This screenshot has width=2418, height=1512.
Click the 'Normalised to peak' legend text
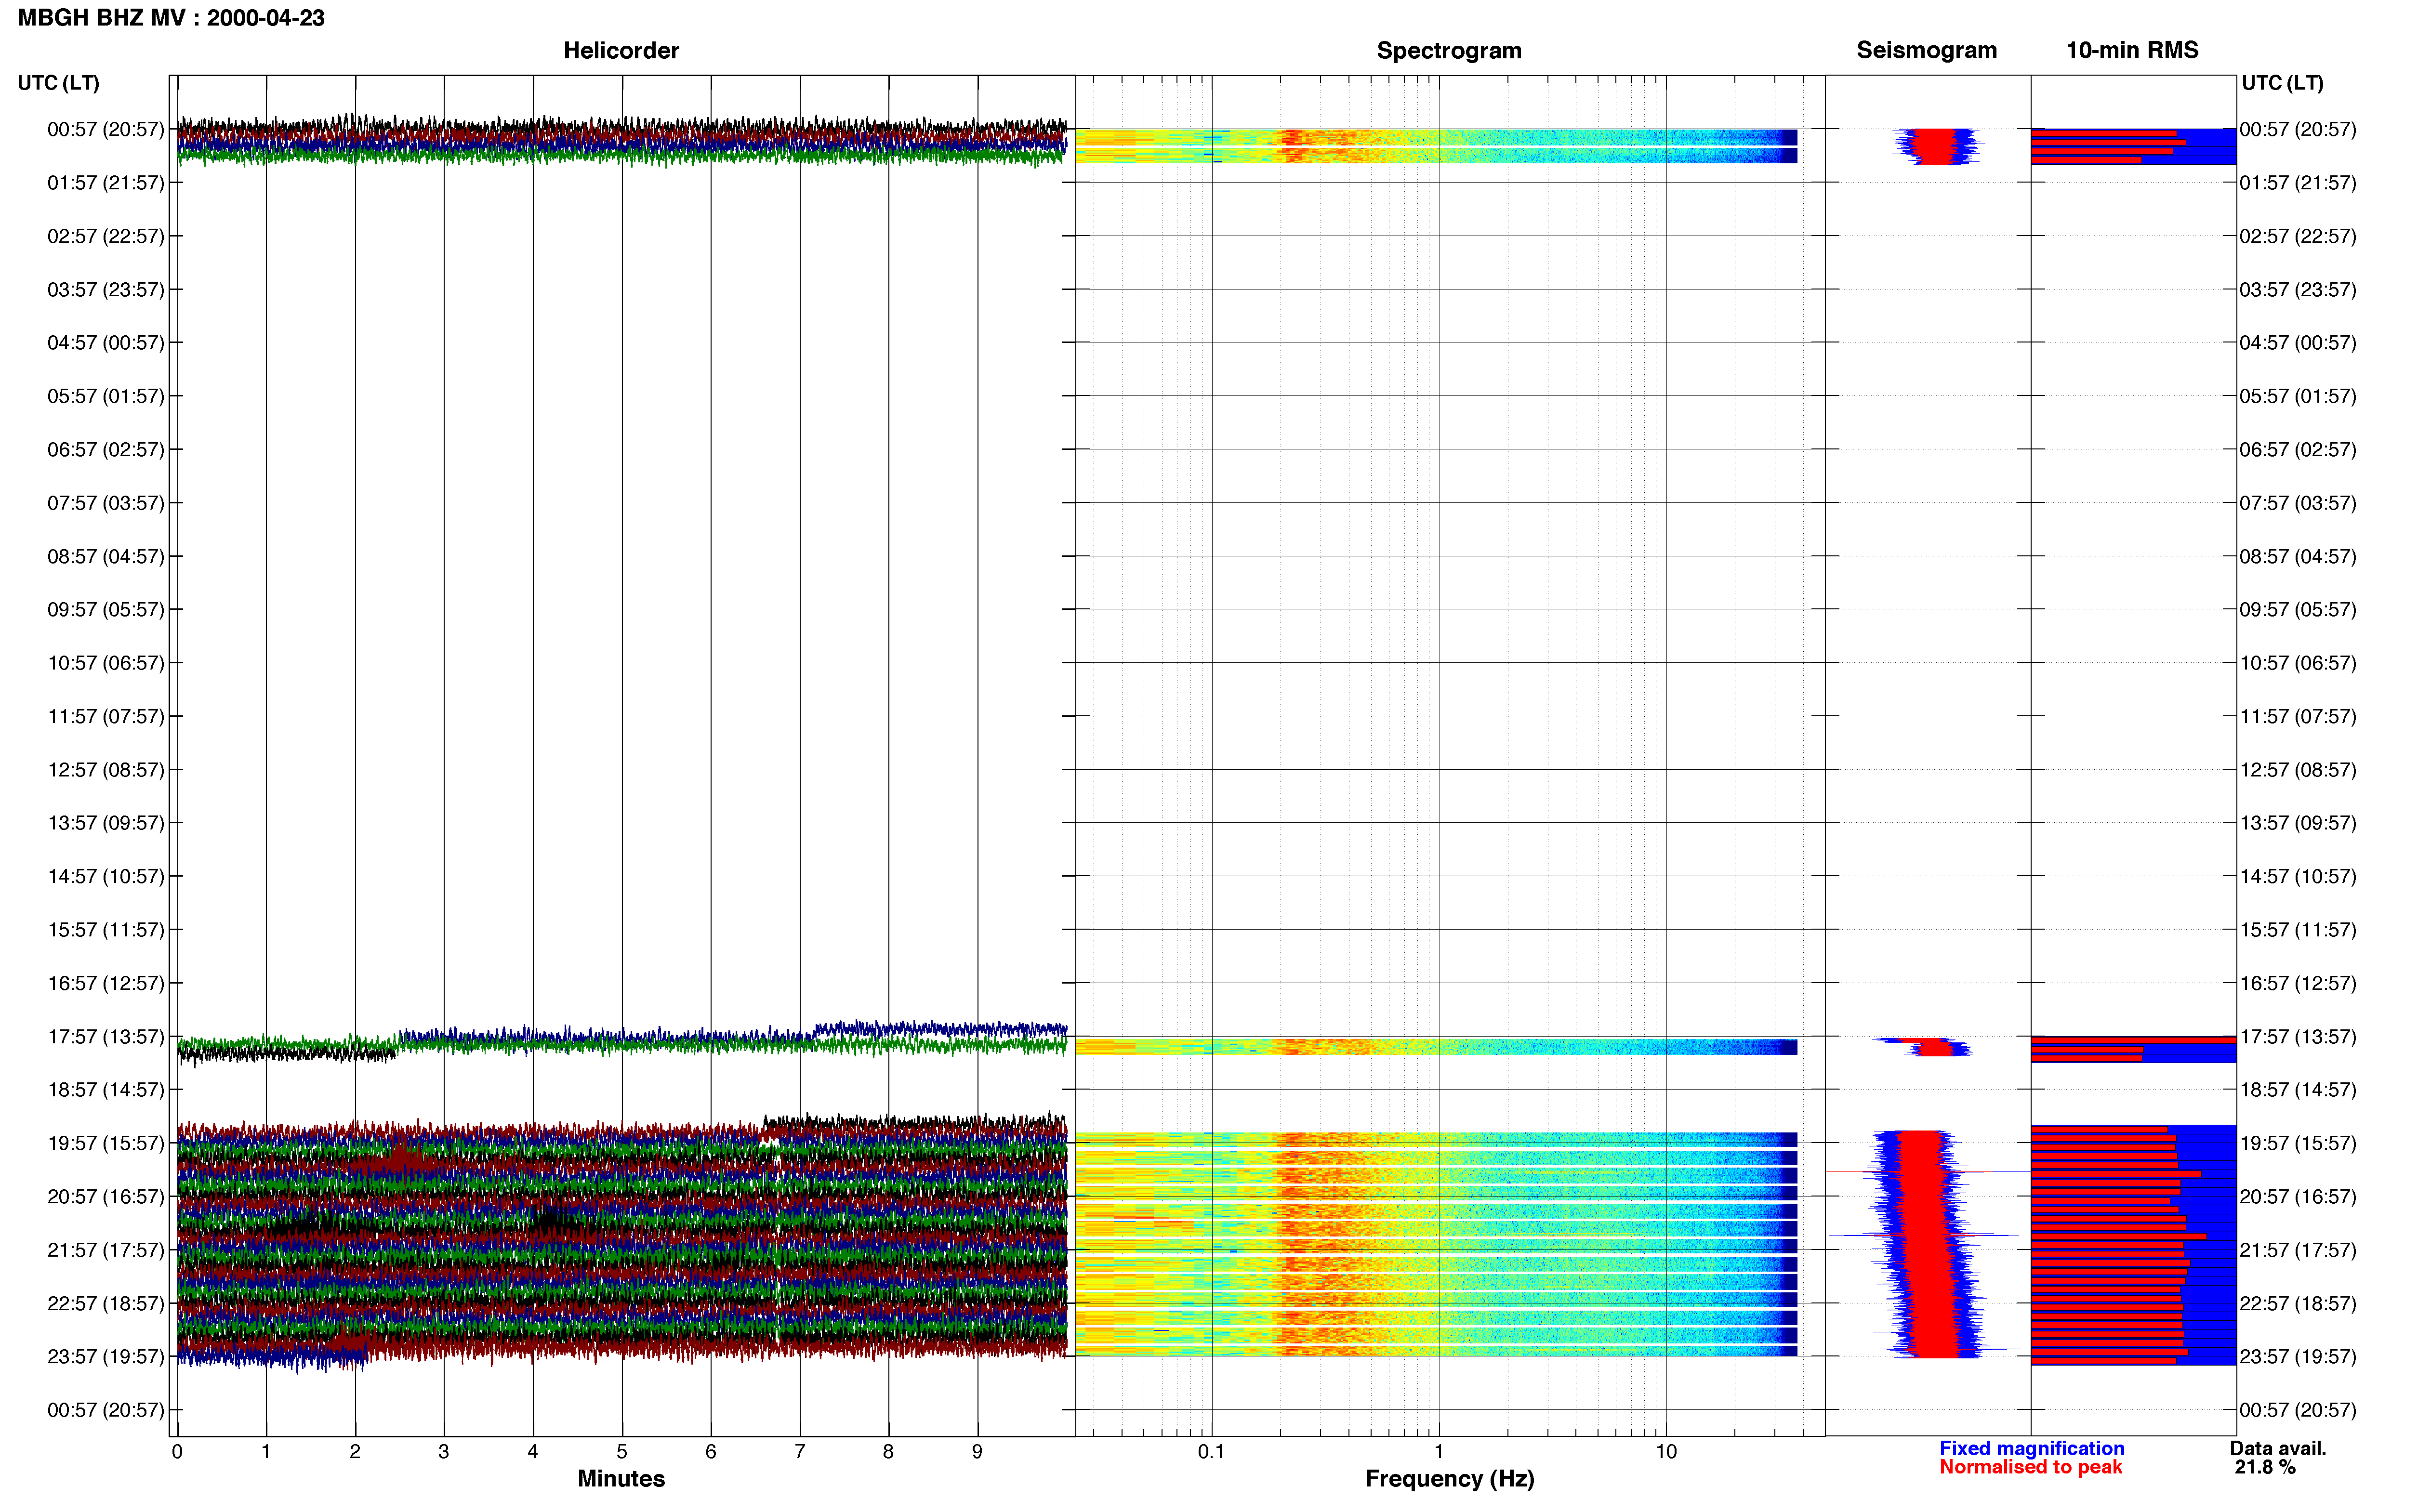tap(2030, 1468)
